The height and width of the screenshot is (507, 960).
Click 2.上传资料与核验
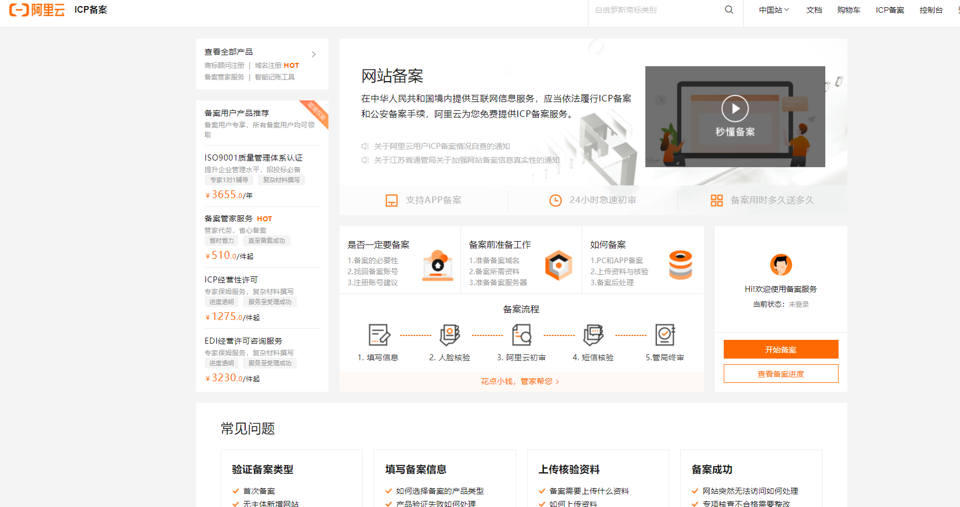tap(619, 271)
